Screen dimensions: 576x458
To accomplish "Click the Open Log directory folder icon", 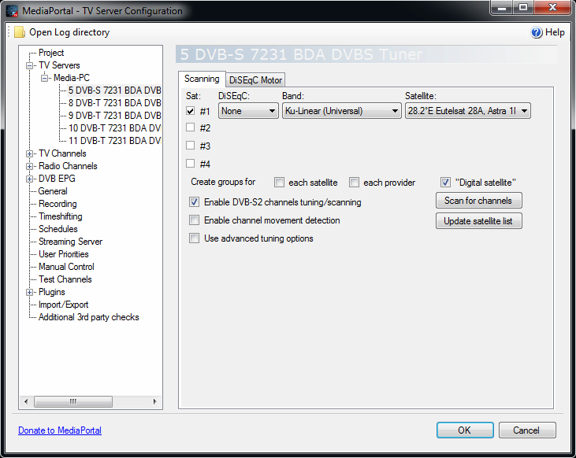I will click(x=19, y=32).
